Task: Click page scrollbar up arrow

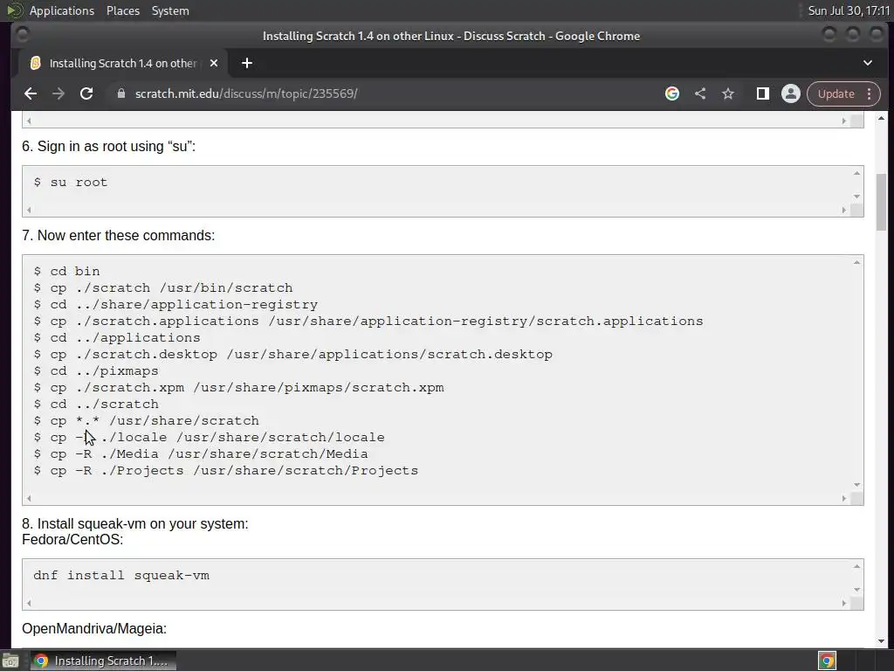Action: coord(882,118)
